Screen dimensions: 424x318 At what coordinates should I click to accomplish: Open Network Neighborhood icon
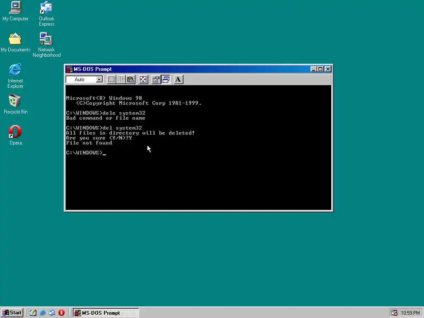pos(46,45)
